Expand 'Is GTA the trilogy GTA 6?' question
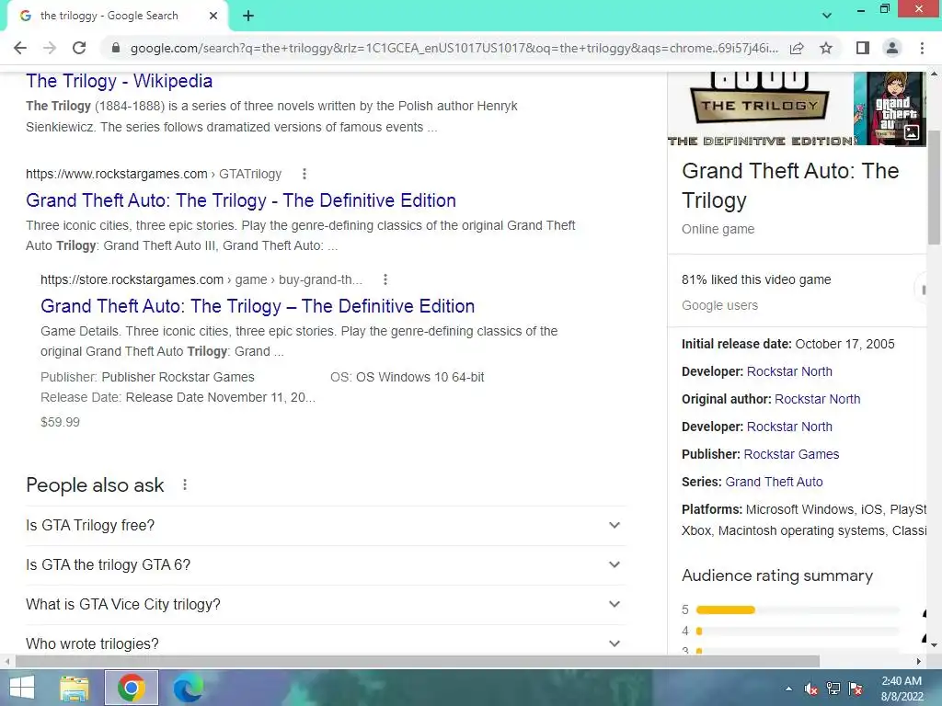 (325, 565)
